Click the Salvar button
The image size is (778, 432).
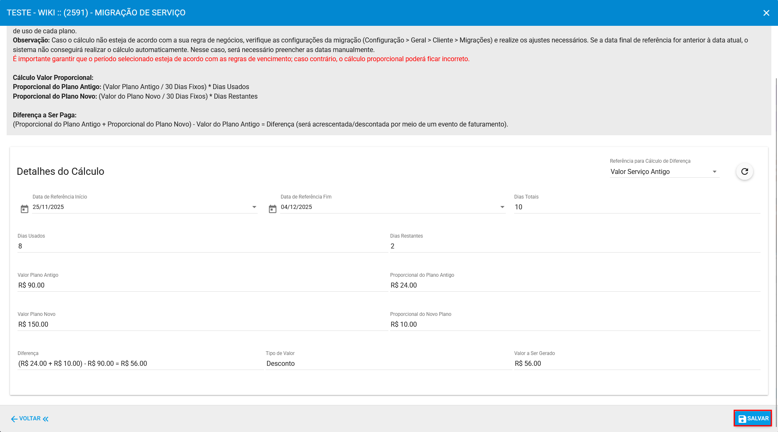click(x=753, y=418)
